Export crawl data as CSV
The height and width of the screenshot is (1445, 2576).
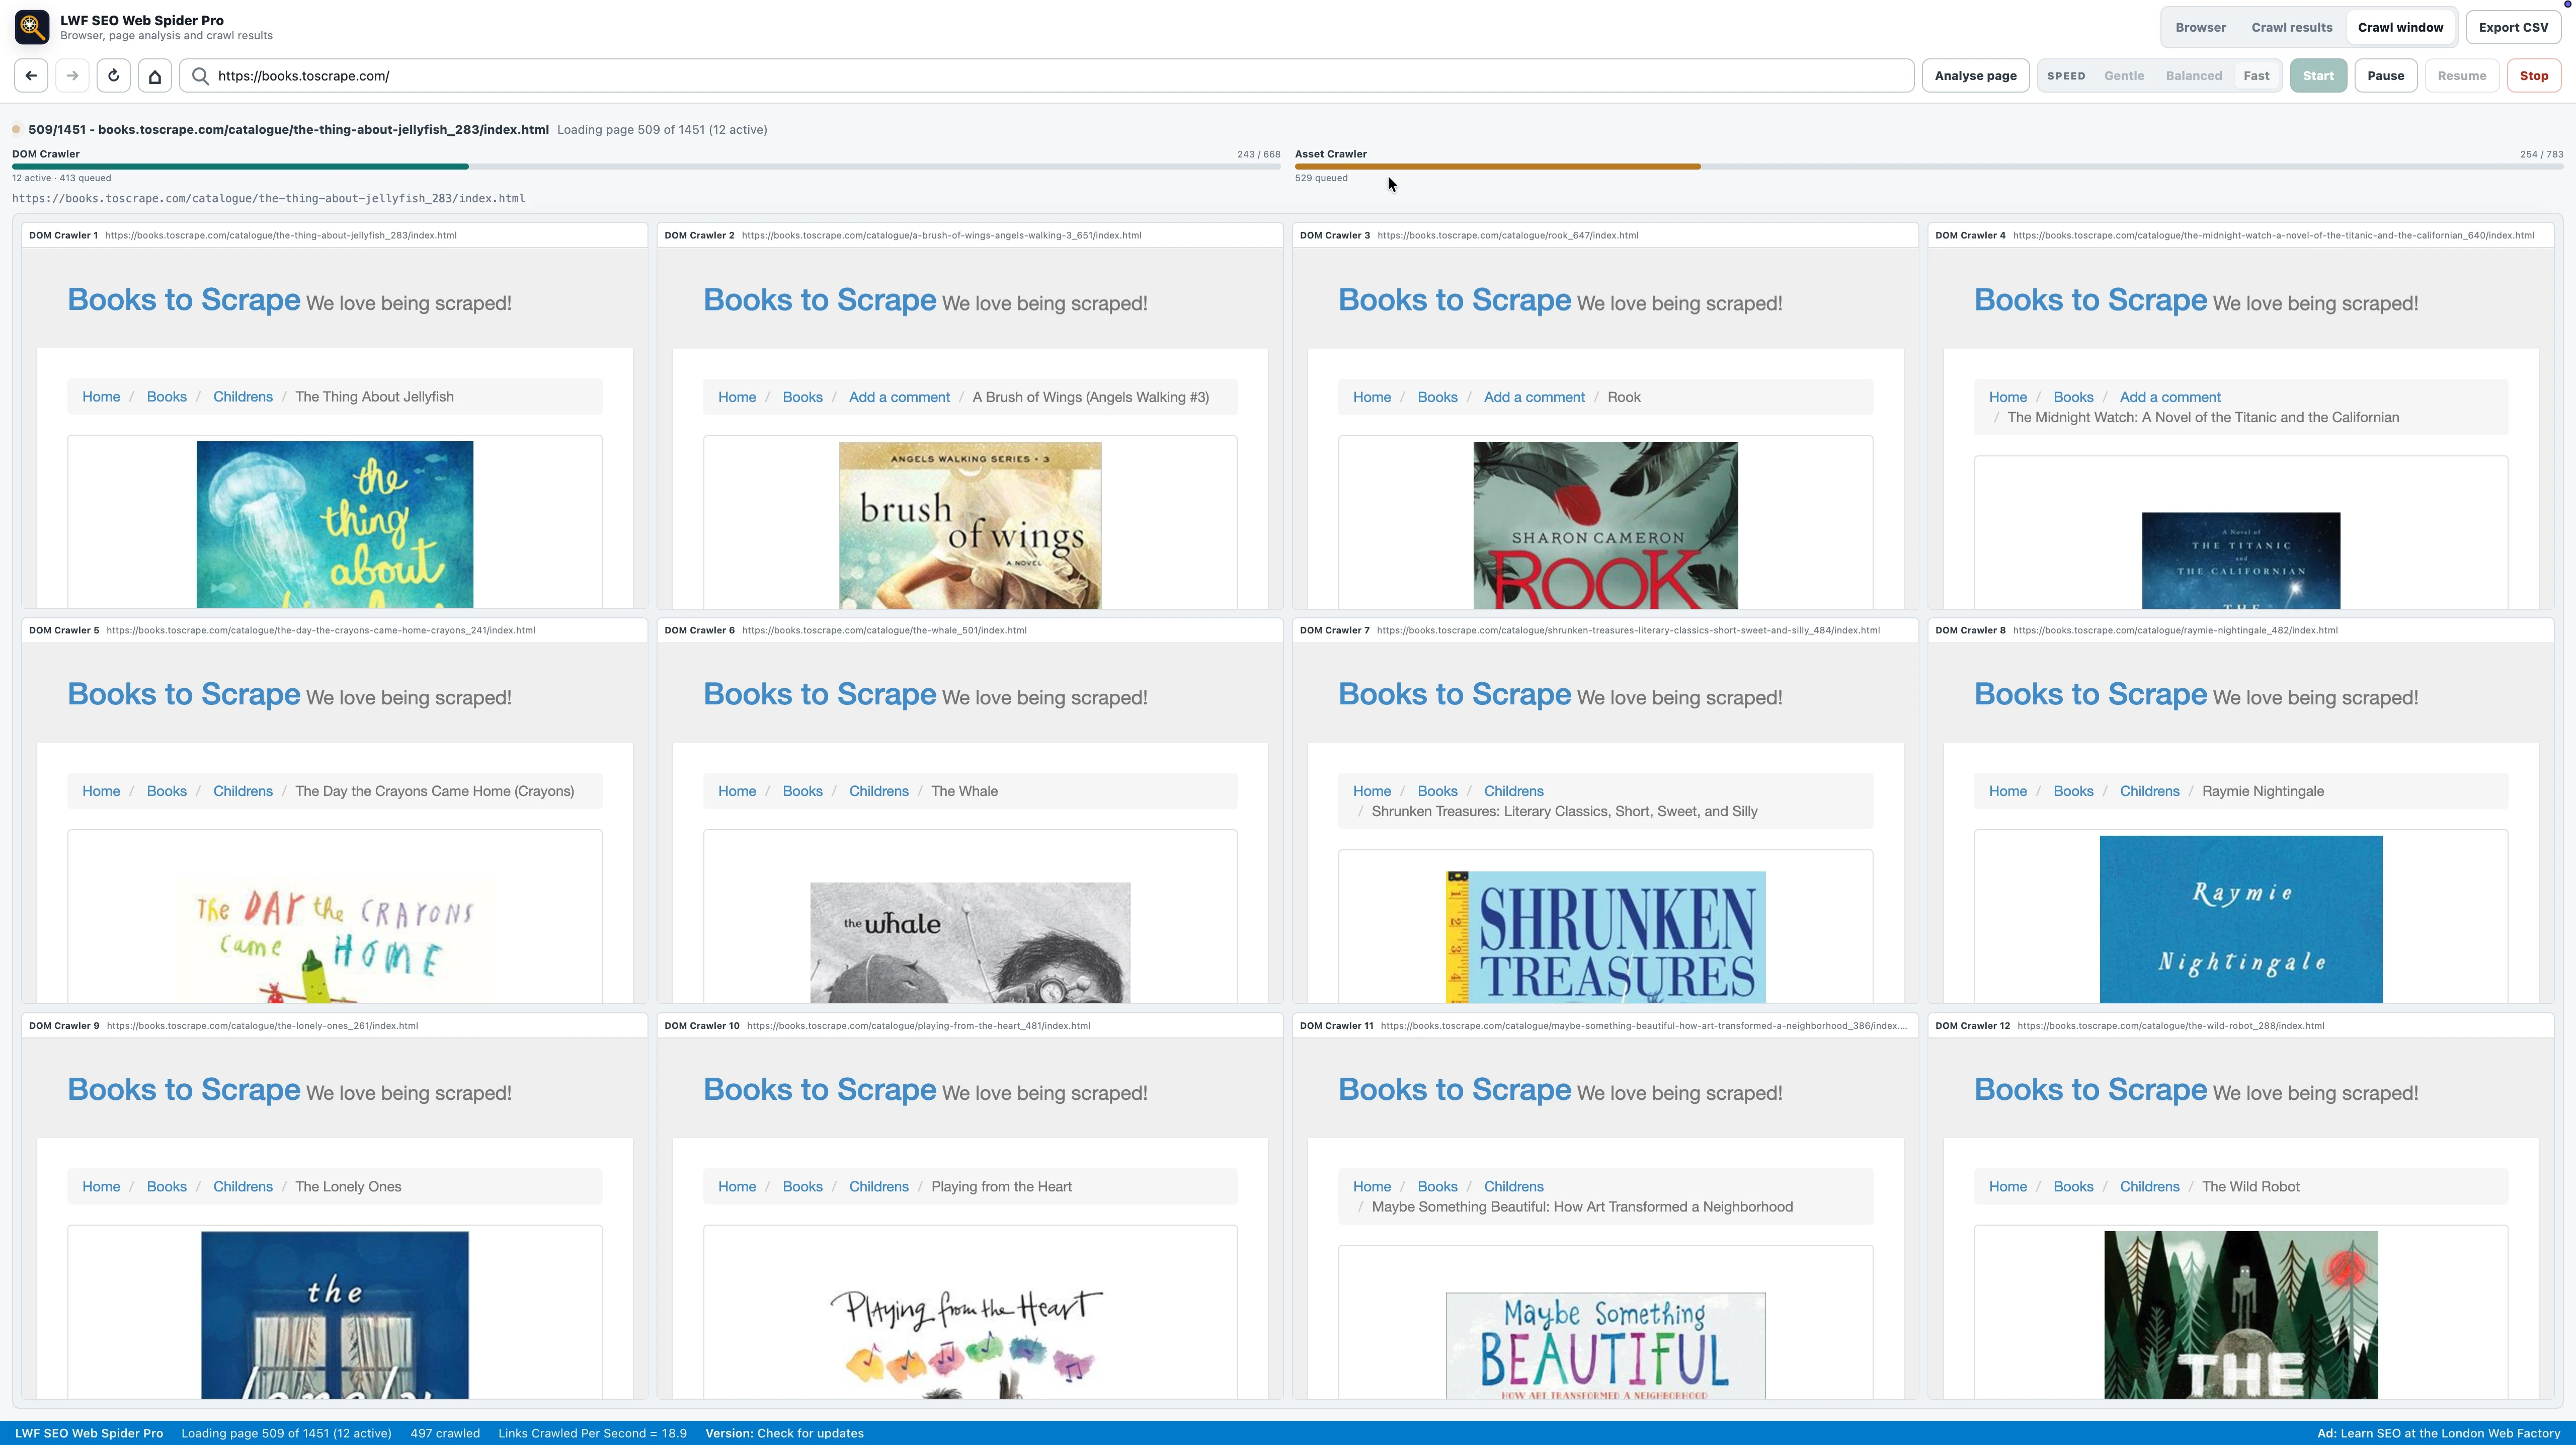[x=2512, y=27]
